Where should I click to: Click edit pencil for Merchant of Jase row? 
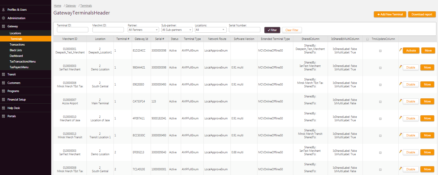(x=400, y=118)
